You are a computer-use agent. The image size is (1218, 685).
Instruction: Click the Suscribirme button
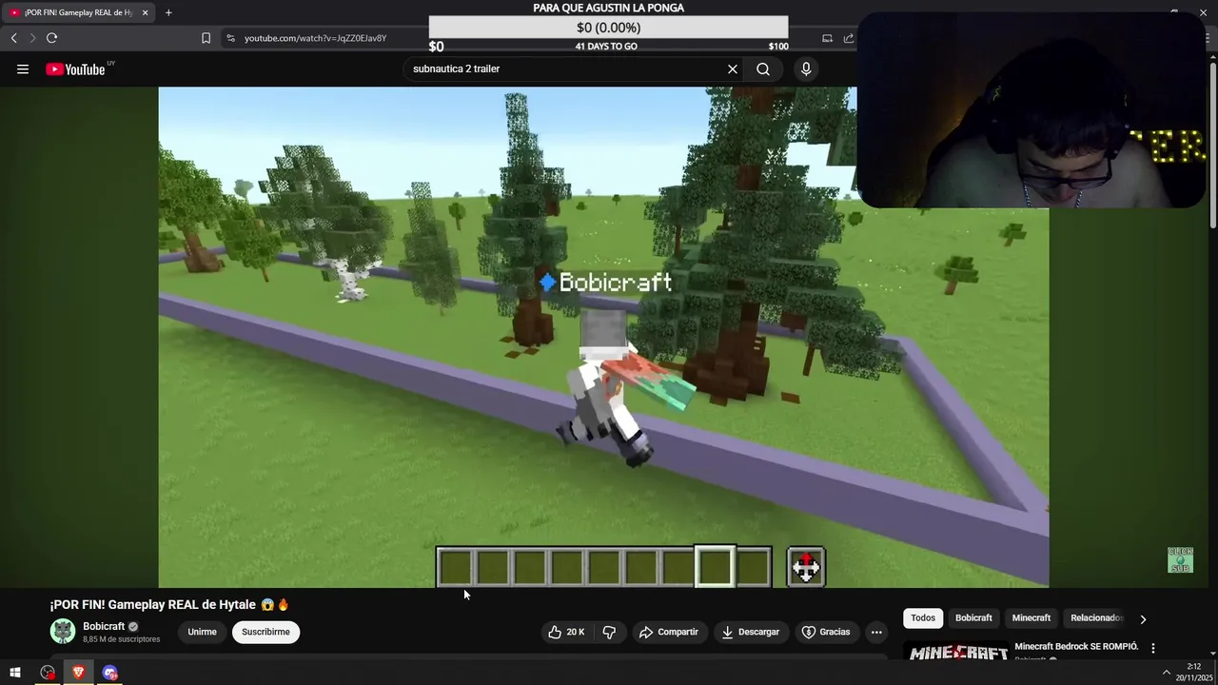[265, 632]
